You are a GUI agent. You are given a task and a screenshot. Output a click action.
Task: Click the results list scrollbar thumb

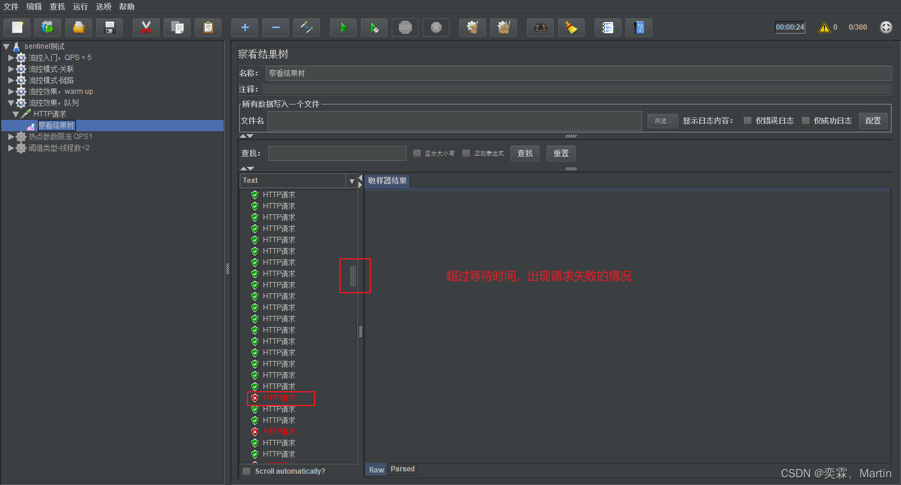(353, 276)
